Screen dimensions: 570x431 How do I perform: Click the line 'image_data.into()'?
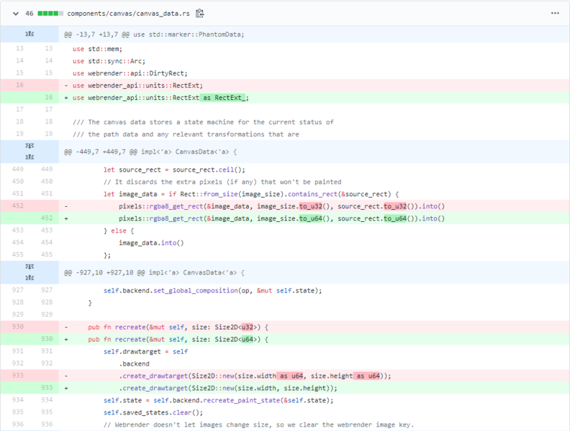point(151,243)
